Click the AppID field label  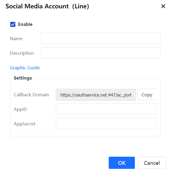click(20, 109)
